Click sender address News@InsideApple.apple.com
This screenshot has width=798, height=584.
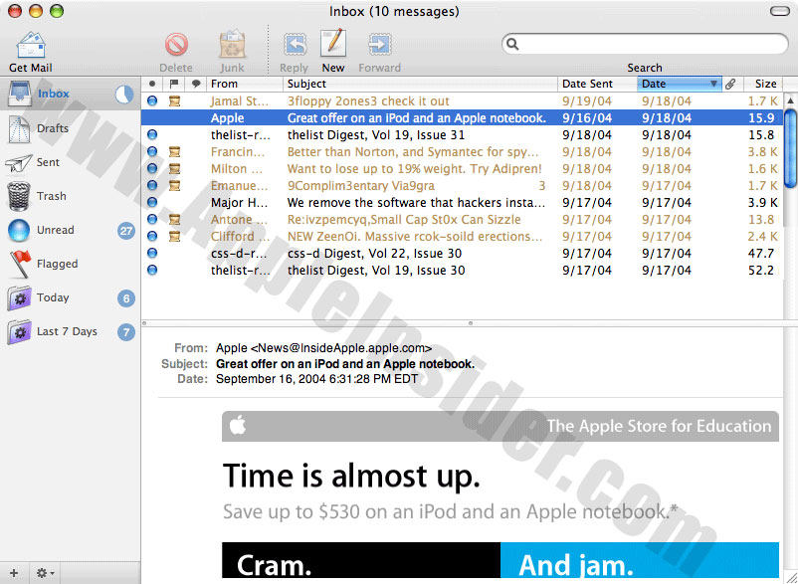pos(341,348)
